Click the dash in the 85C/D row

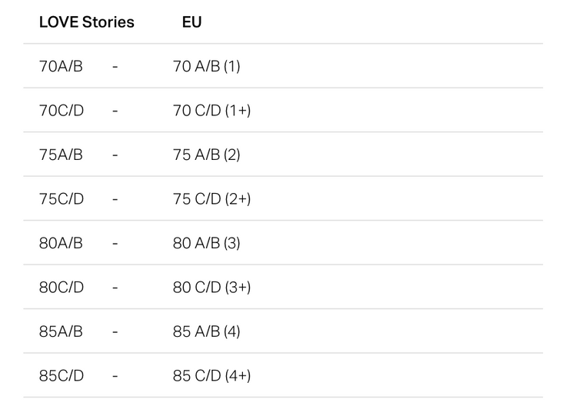115,376
